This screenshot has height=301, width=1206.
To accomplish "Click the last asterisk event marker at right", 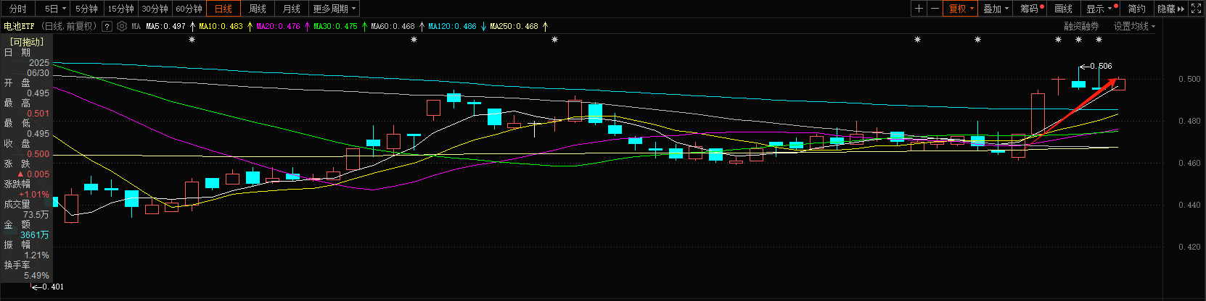I will coord(1099,41).
